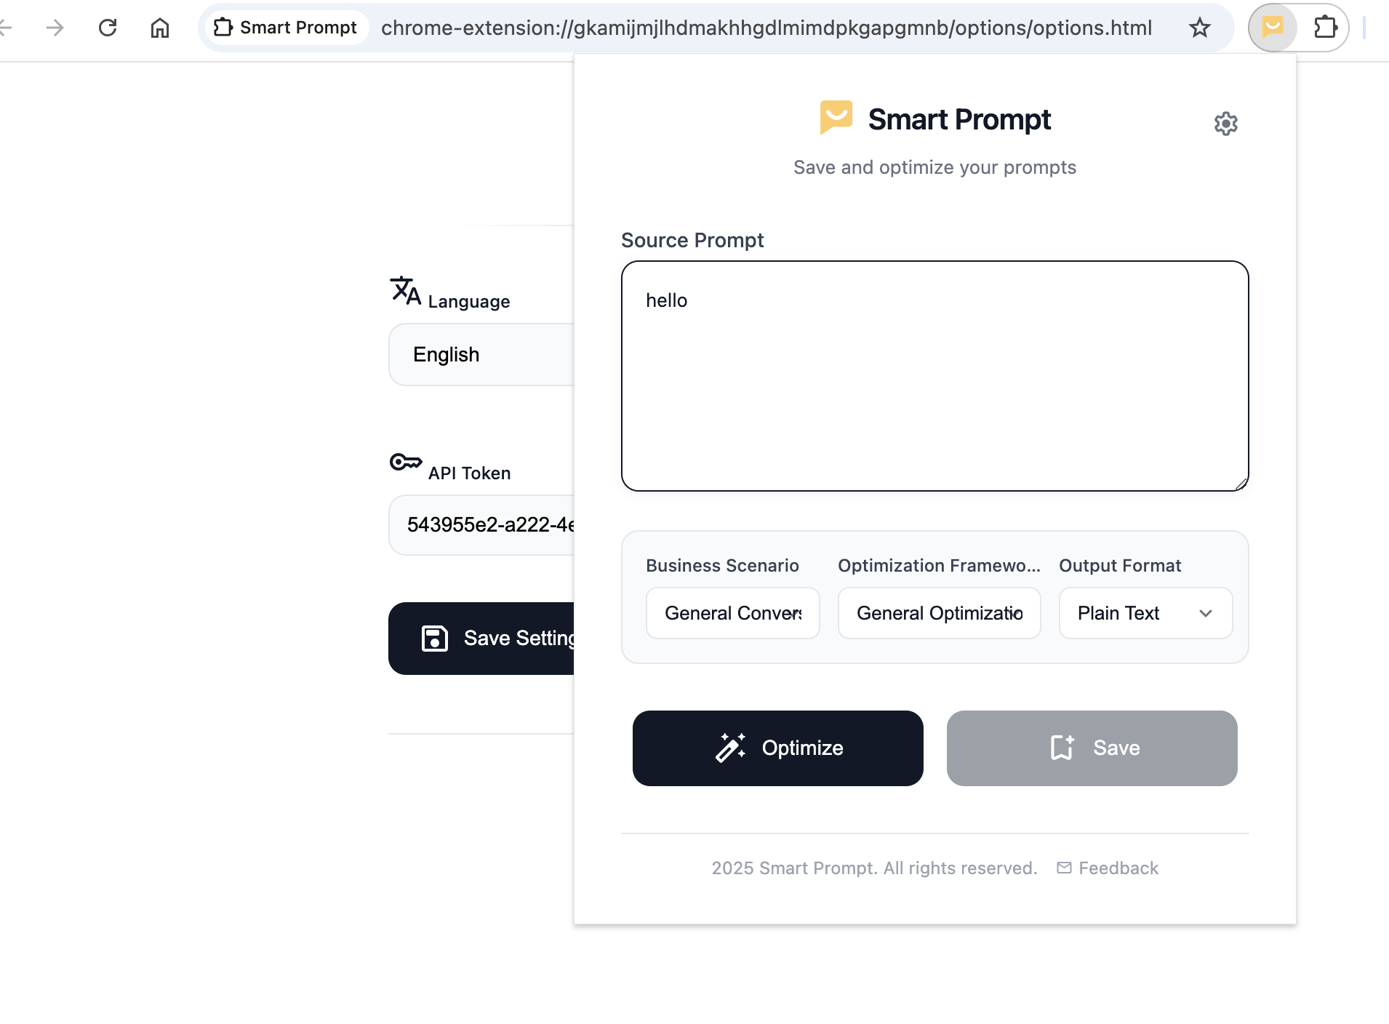Click the Smart Prompt extension toolbar icon
The width and height of the screenshot is (1389, 1024).
1272,28
